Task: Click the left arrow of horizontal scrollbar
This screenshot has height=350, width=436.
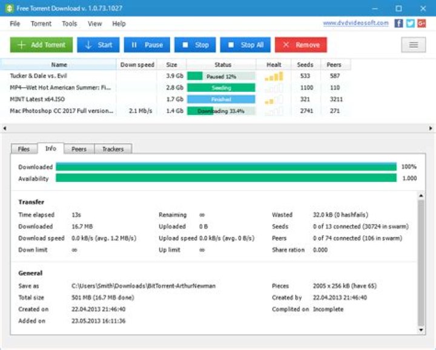Action: tap(5, 128)
